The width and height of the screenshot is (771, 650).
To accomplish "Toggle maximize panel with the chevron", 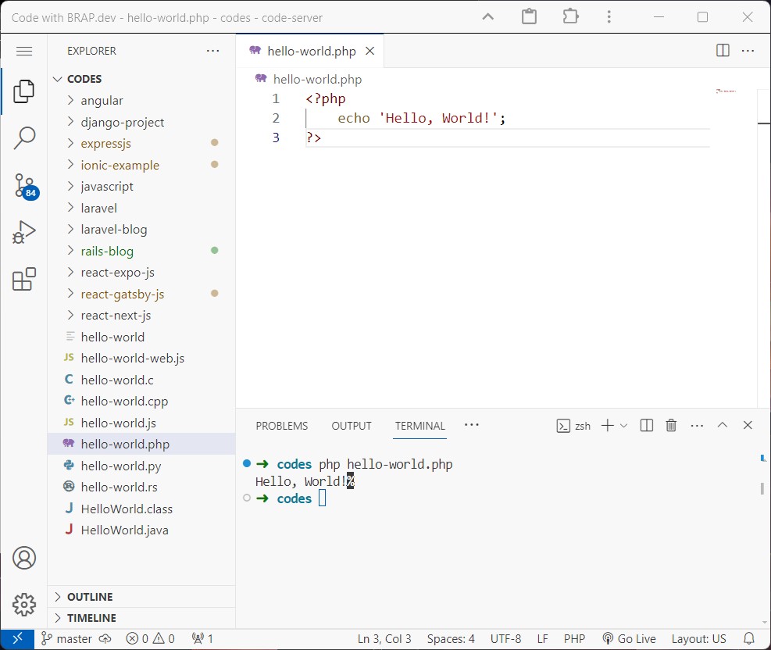I will coord(722,425).
